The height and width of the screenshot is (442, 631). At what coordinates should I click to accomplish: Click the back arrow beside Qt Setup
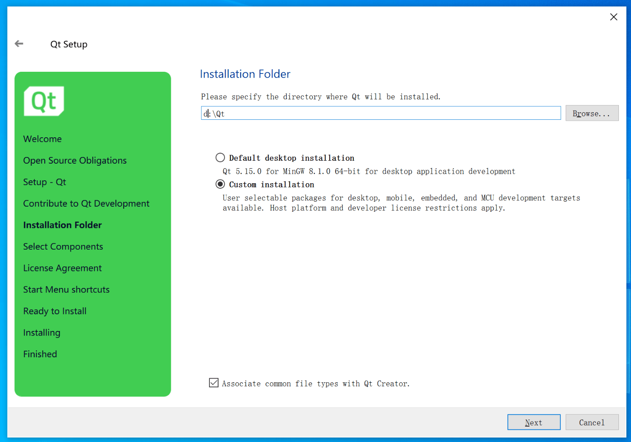(19, 44)
